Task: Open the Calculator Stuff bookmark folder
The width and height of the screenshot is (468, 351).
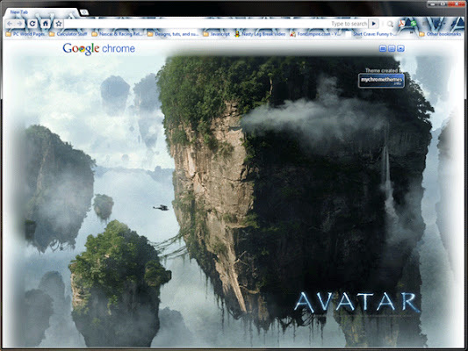Action: point(68,34)
